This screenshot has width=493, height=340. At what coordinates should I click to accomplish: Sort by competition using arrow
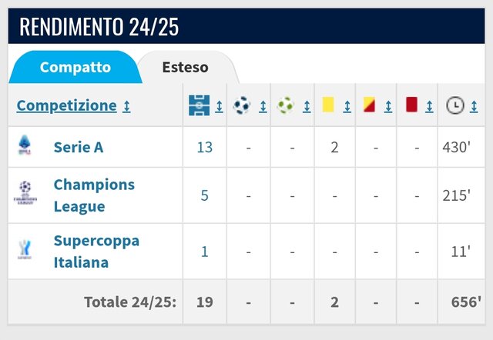tap(126, 106)
